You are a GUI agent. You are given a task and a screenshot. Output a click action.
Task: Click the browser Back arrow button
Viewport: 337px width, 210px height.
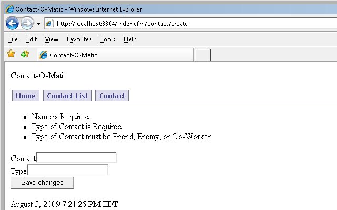click(x=12, y=23)
